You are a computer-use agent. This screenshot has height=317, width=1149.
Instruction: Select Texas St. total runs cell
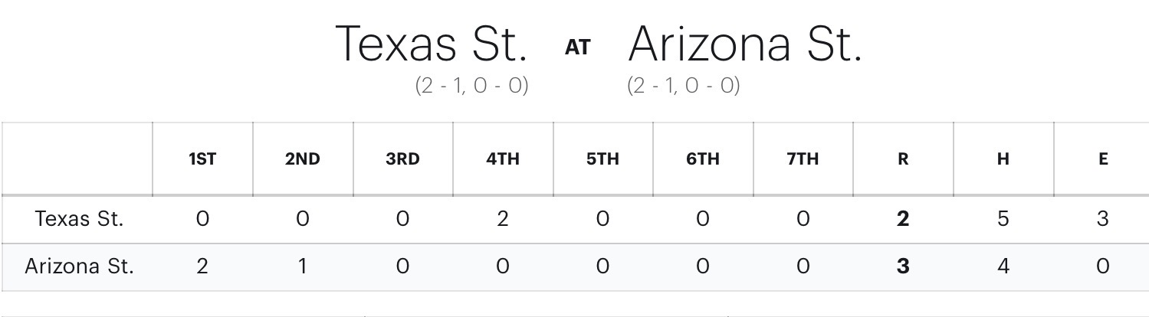click(903, 219)
